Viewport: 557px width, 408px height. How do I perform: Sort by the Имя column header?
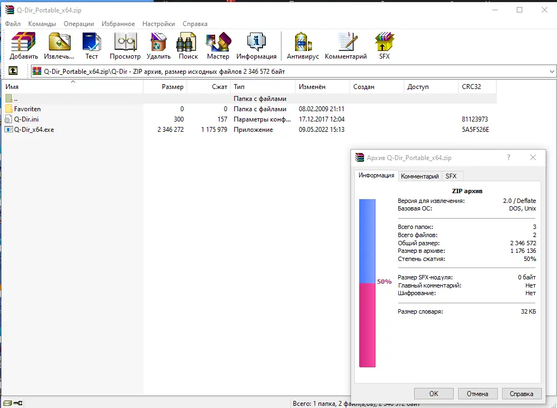73,87
